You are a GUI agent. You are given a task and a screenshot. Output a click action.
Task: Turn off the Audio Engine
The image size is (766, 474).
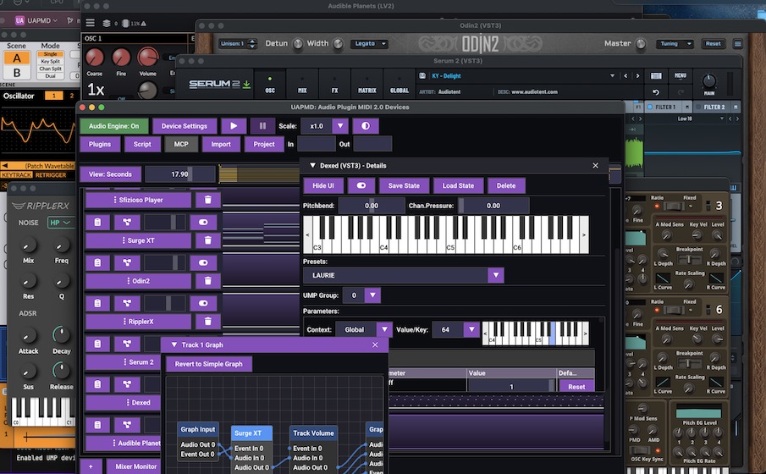click(x=113, y=126)
